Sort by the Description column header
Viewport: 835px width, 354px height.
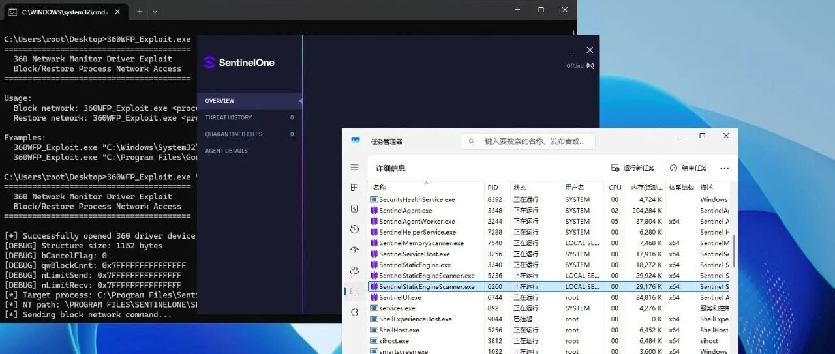[714, 188]
